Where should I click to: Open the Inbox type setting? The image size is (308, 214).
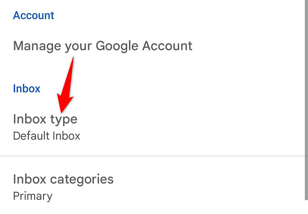[x=45, y=119]
